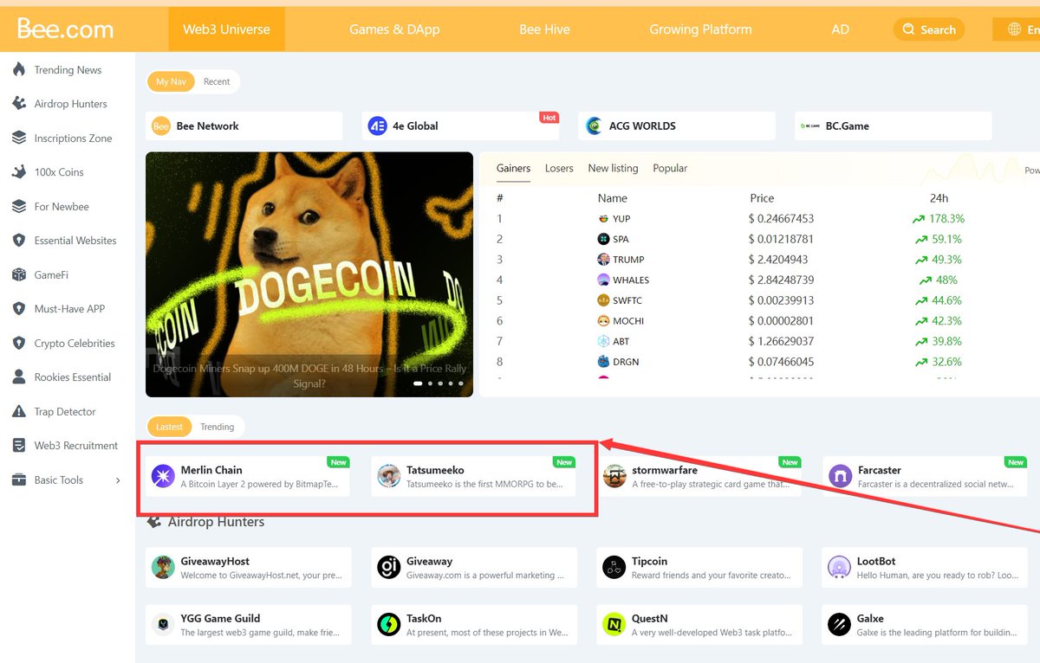The image size is (1040, 663).
Task: Click the Inscriptions Zone stack icon
Action: [19, 138]
